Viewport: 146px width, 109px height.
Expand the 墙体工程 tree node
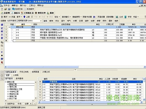coord(8,87)
